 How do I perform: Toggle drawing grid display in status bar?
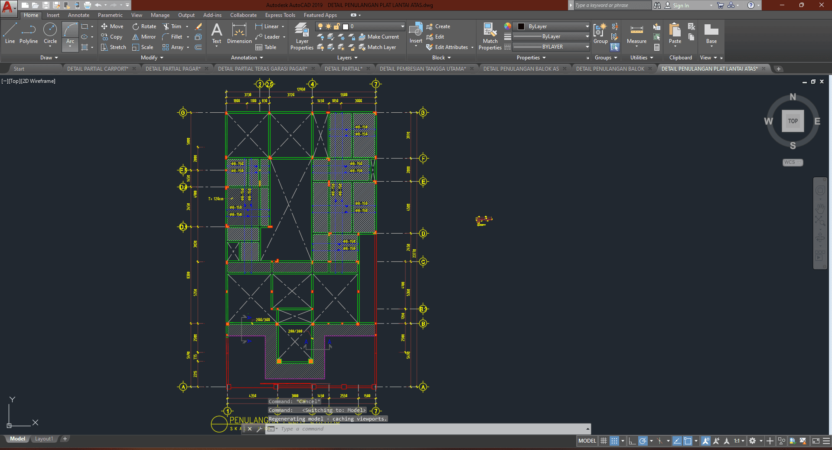click(604, 441)
